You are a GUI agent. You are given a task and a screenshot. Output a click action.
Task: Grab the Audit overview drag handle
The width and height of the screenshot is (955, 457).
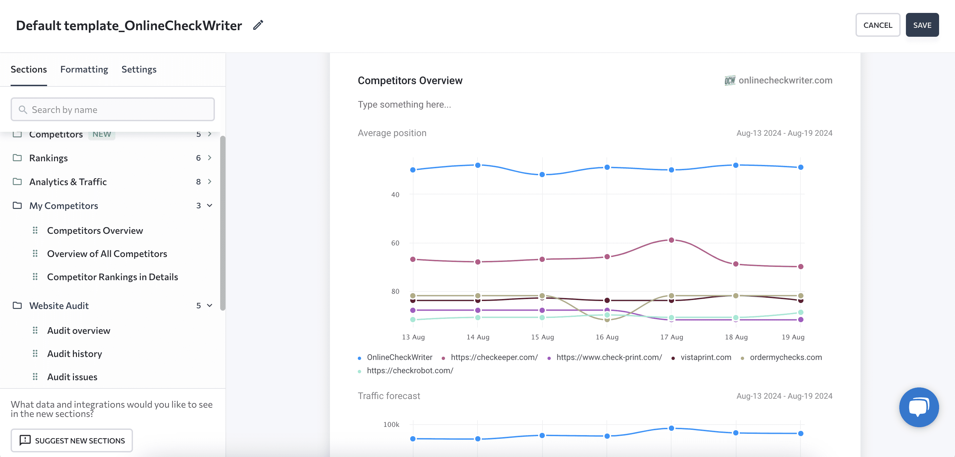(35, 330)
